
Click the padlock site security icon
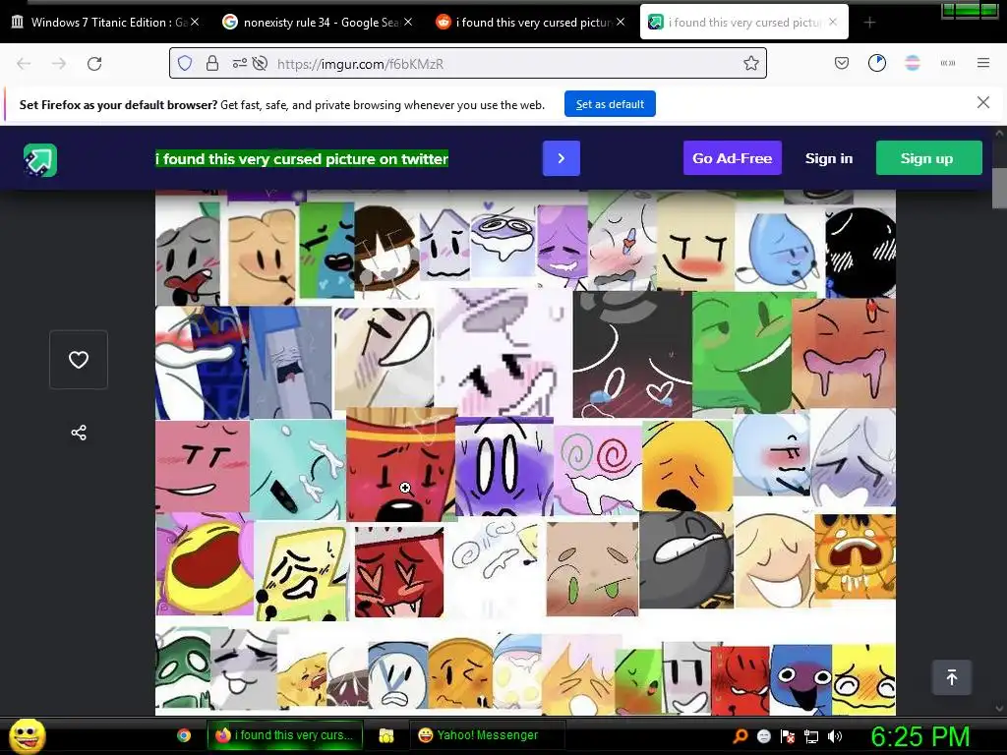[x=212, y=63]
